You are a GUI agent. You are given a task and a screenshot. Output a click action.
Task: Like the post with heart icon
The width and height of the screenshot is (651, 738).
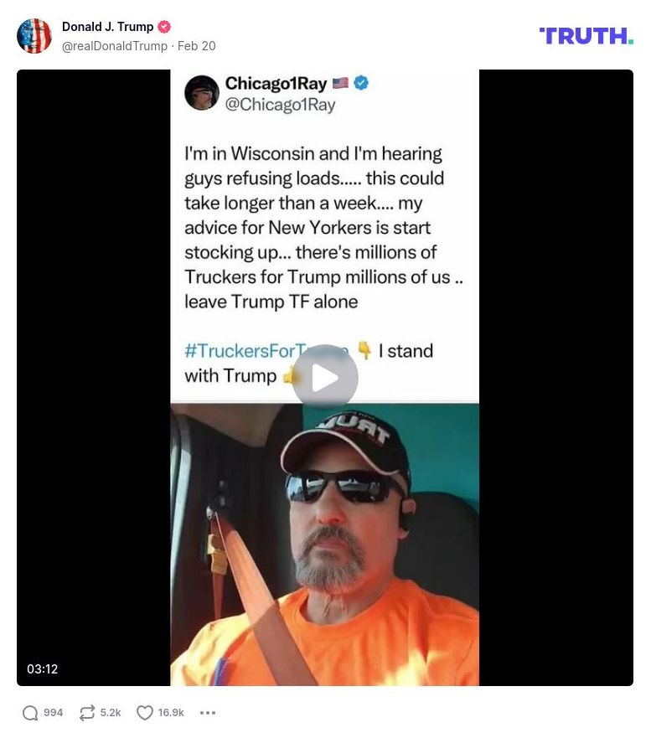[144, 713]
